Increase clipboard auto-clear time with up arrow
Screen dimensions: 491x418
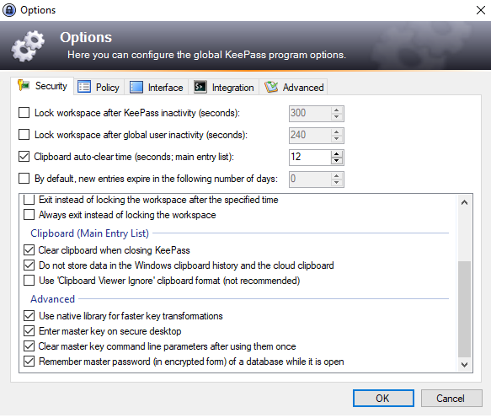coord(337,153)
